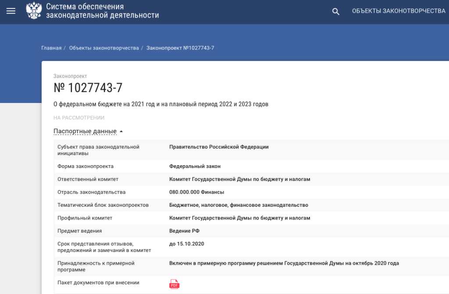The image size is (449, 294).
Task: Open the hamburger navigation menu
Action: pyautogui.click(x=11, y=11)
